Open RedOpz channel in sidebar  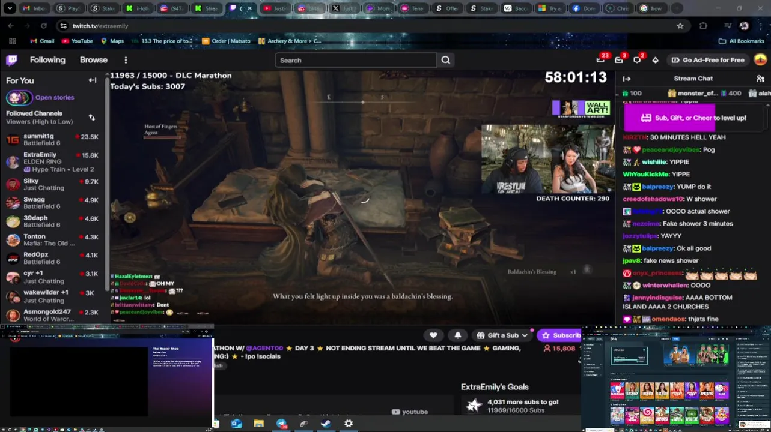[52, 258]
